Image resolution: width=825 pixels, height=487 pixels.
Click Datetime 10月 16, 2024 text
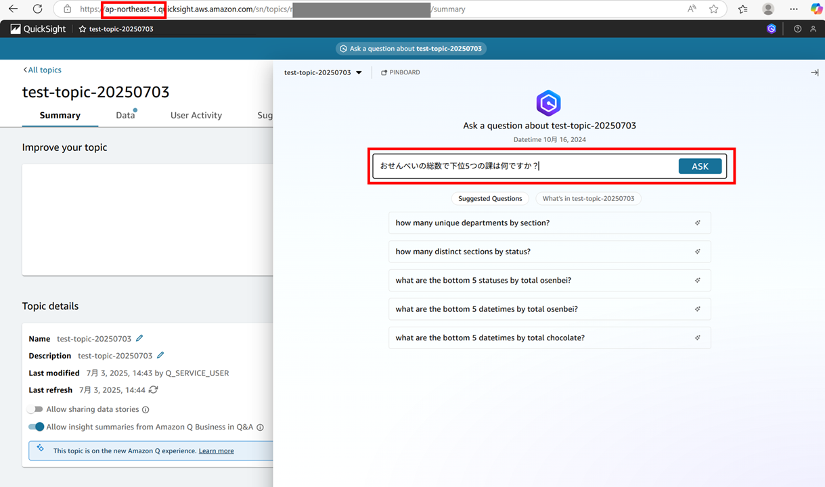[550, 139]
